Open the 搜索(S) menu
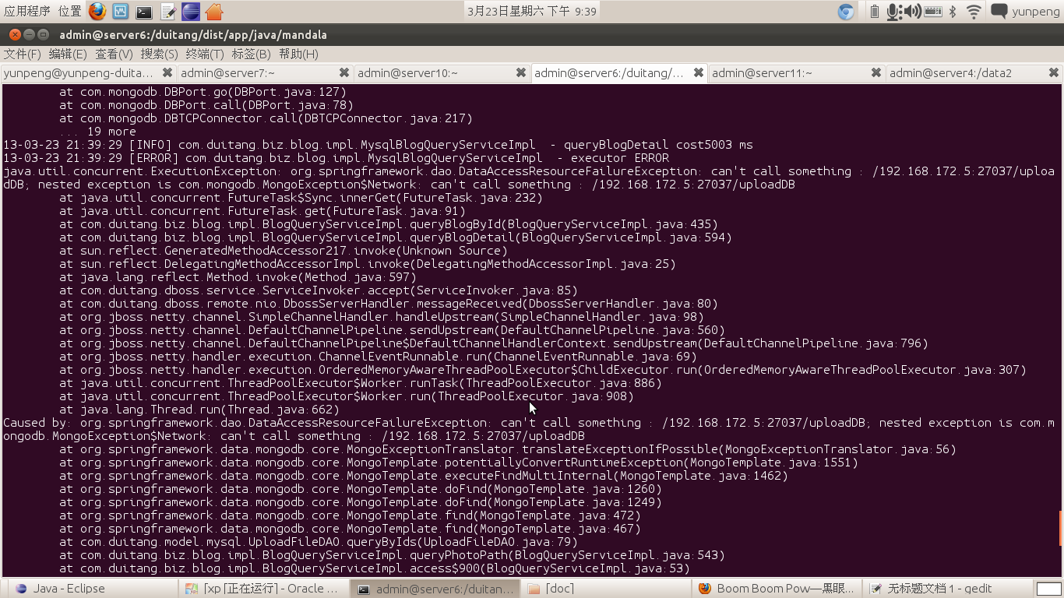1064x598 pixels. (x=159, y=54)
